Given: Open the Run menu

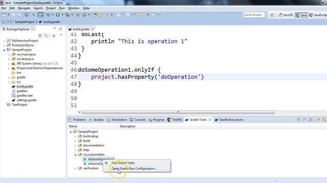Looking at the screenshot, I should click(x=62, y=8).
